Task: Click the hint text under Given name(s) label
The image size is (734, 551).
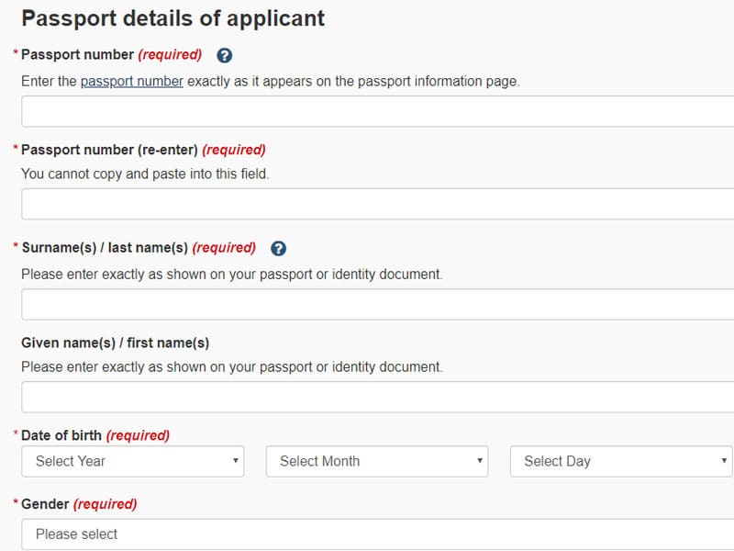Action: [231, 366]
